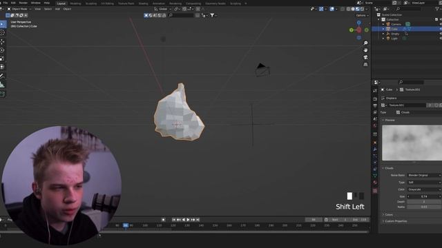Switch viewport to rendered shading
This screenshot has width=442, height=248.
click(362, 9)
